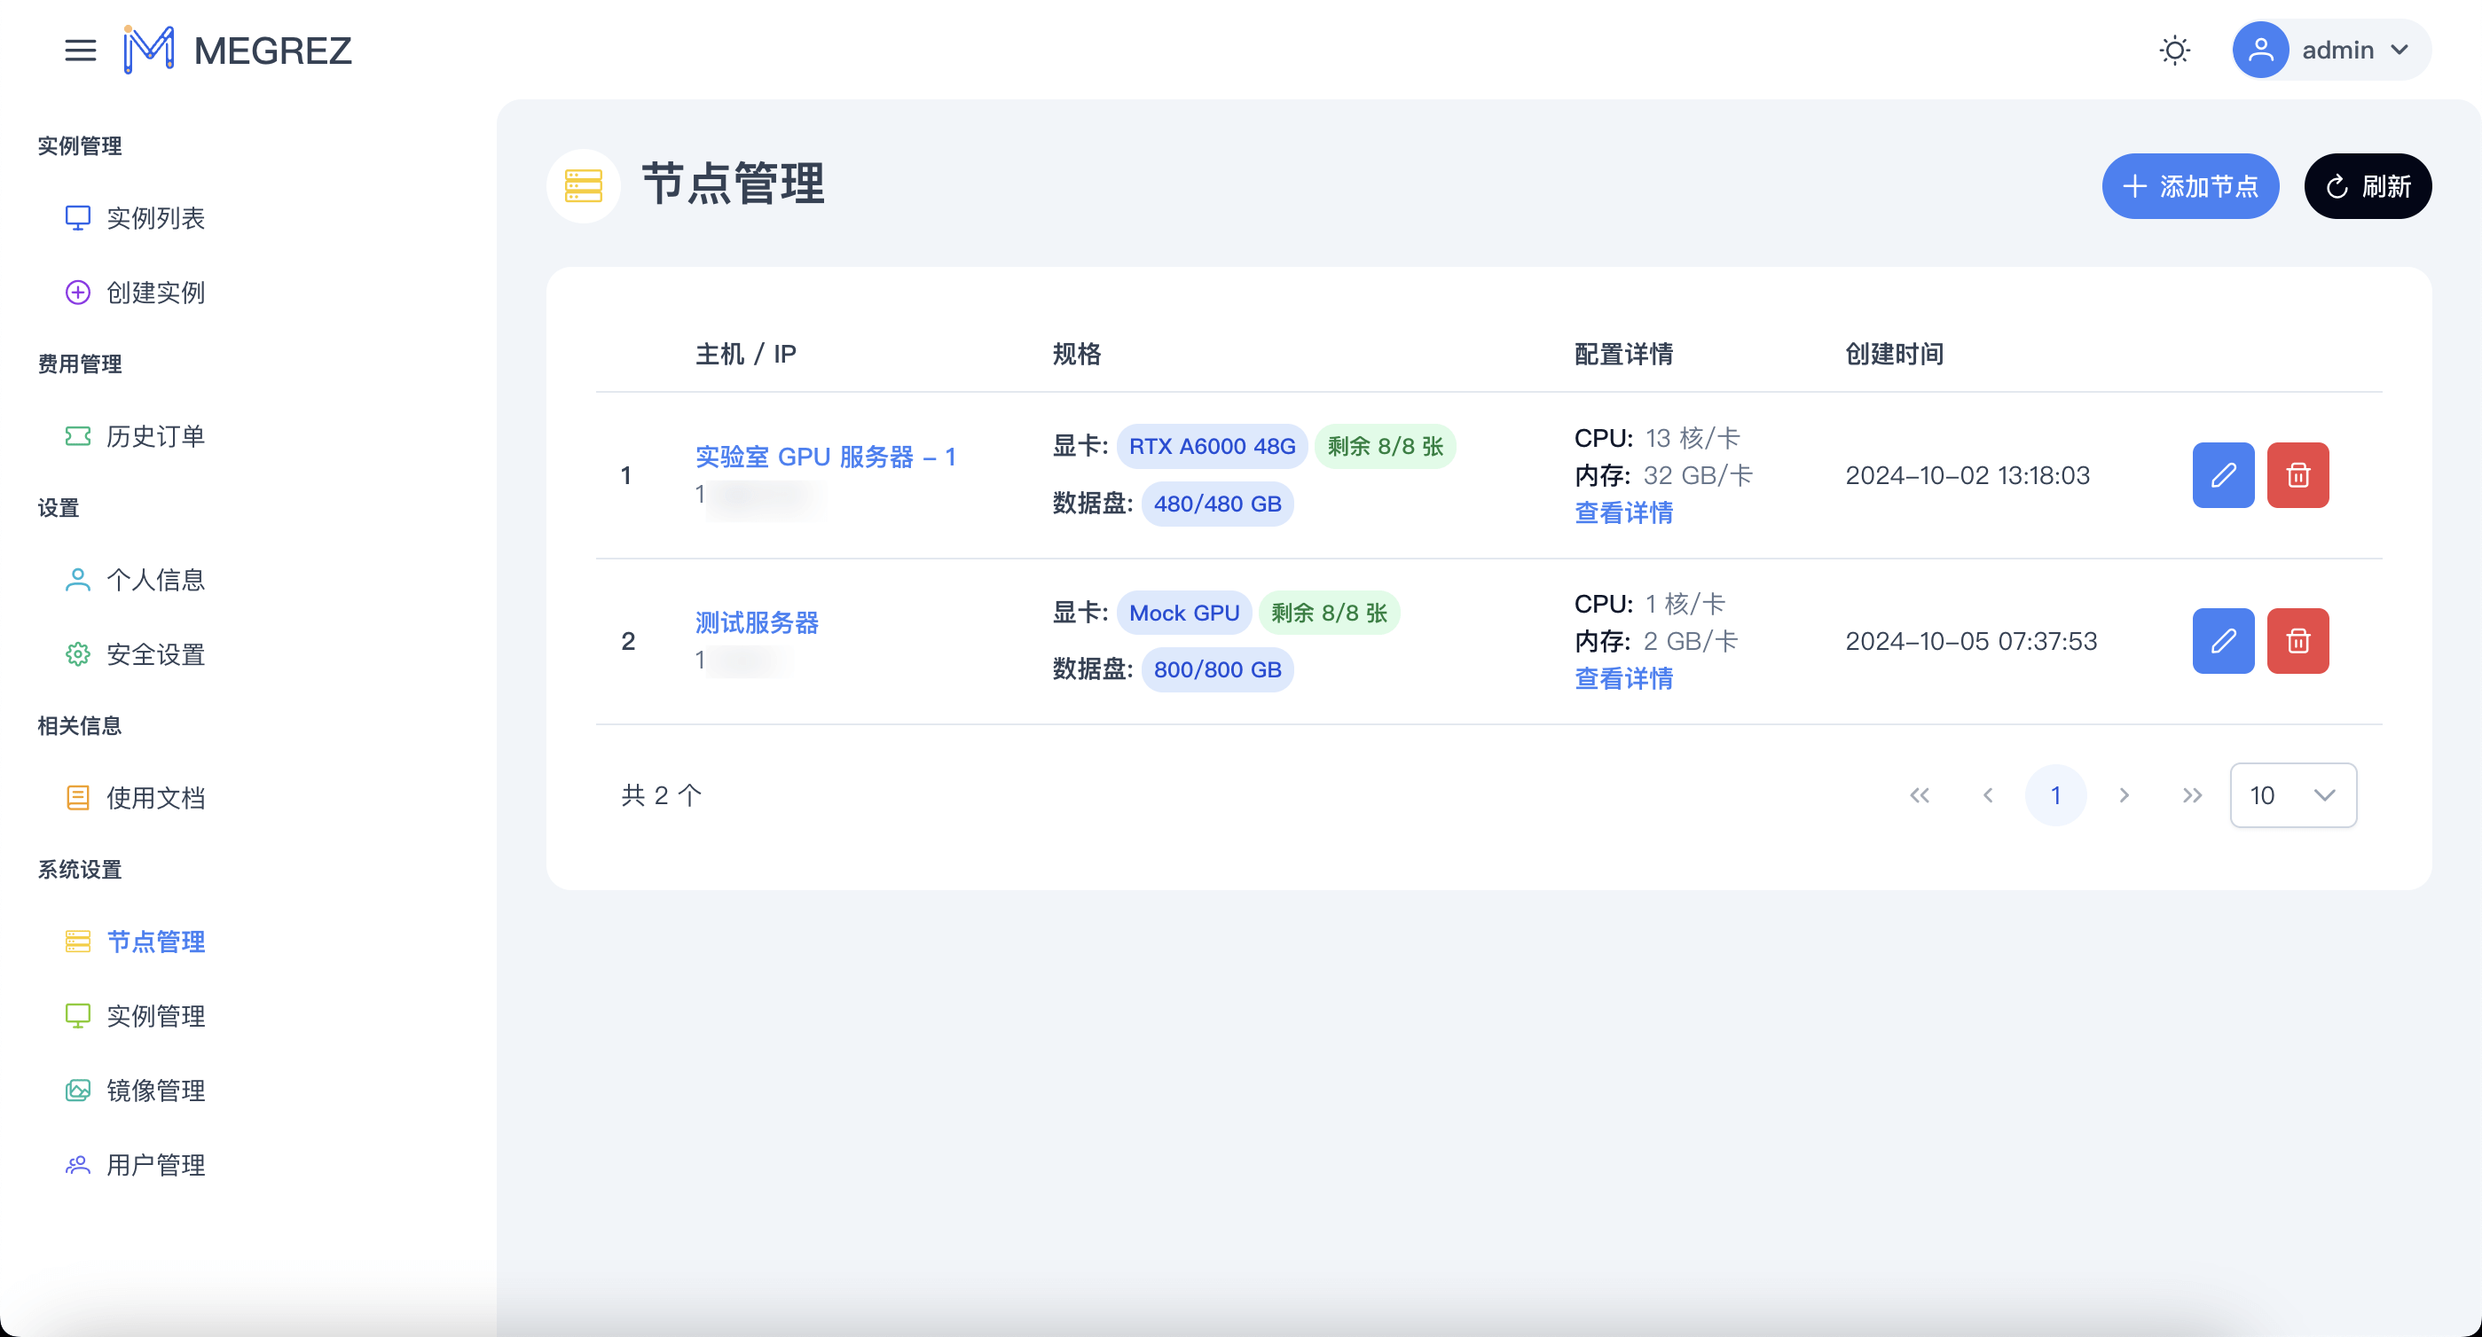Image resolution: width=2482 pixels, height=1337 pixels.
Task: Edit the 测试服务器 node
Action: pos(2223,640)
